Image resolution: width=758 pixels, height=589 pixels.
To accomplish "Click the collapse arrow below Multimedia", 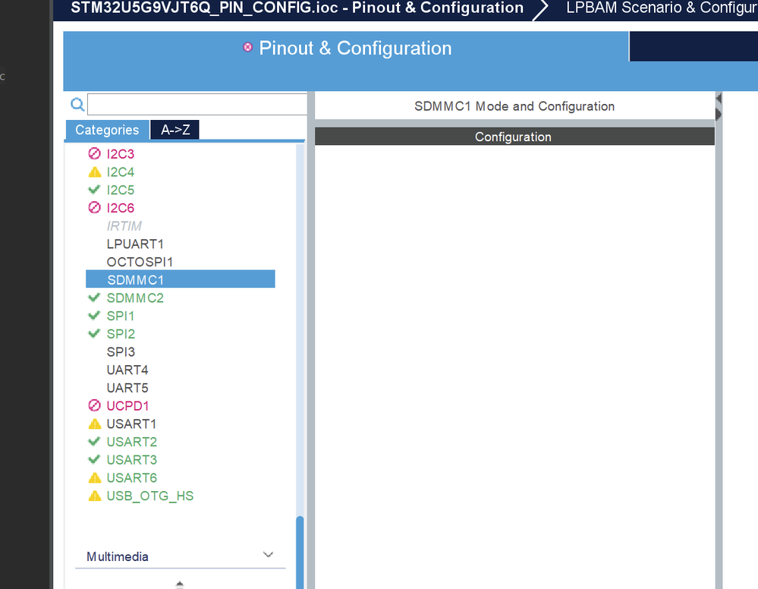I will click(179, 584).
